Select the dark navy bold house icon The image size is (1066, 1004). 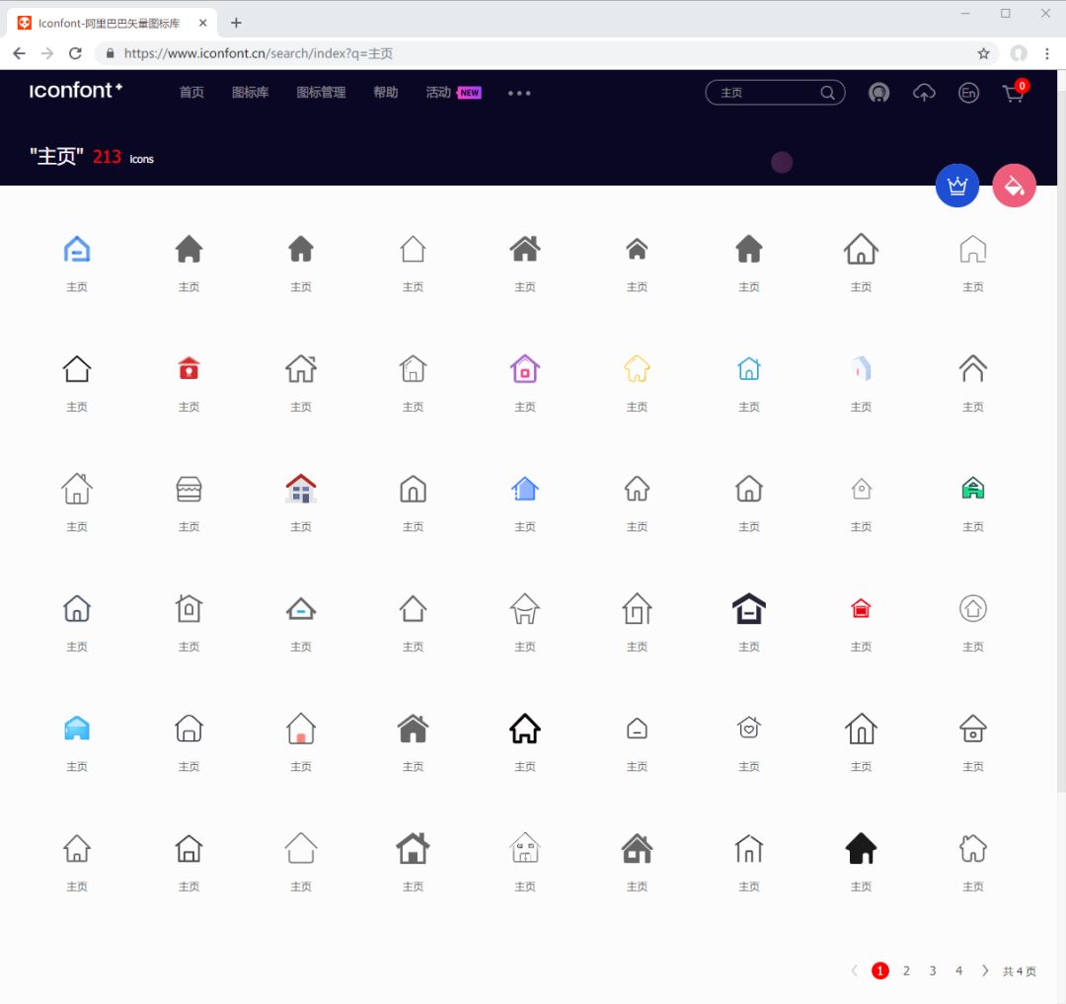[x=748, y=608]
